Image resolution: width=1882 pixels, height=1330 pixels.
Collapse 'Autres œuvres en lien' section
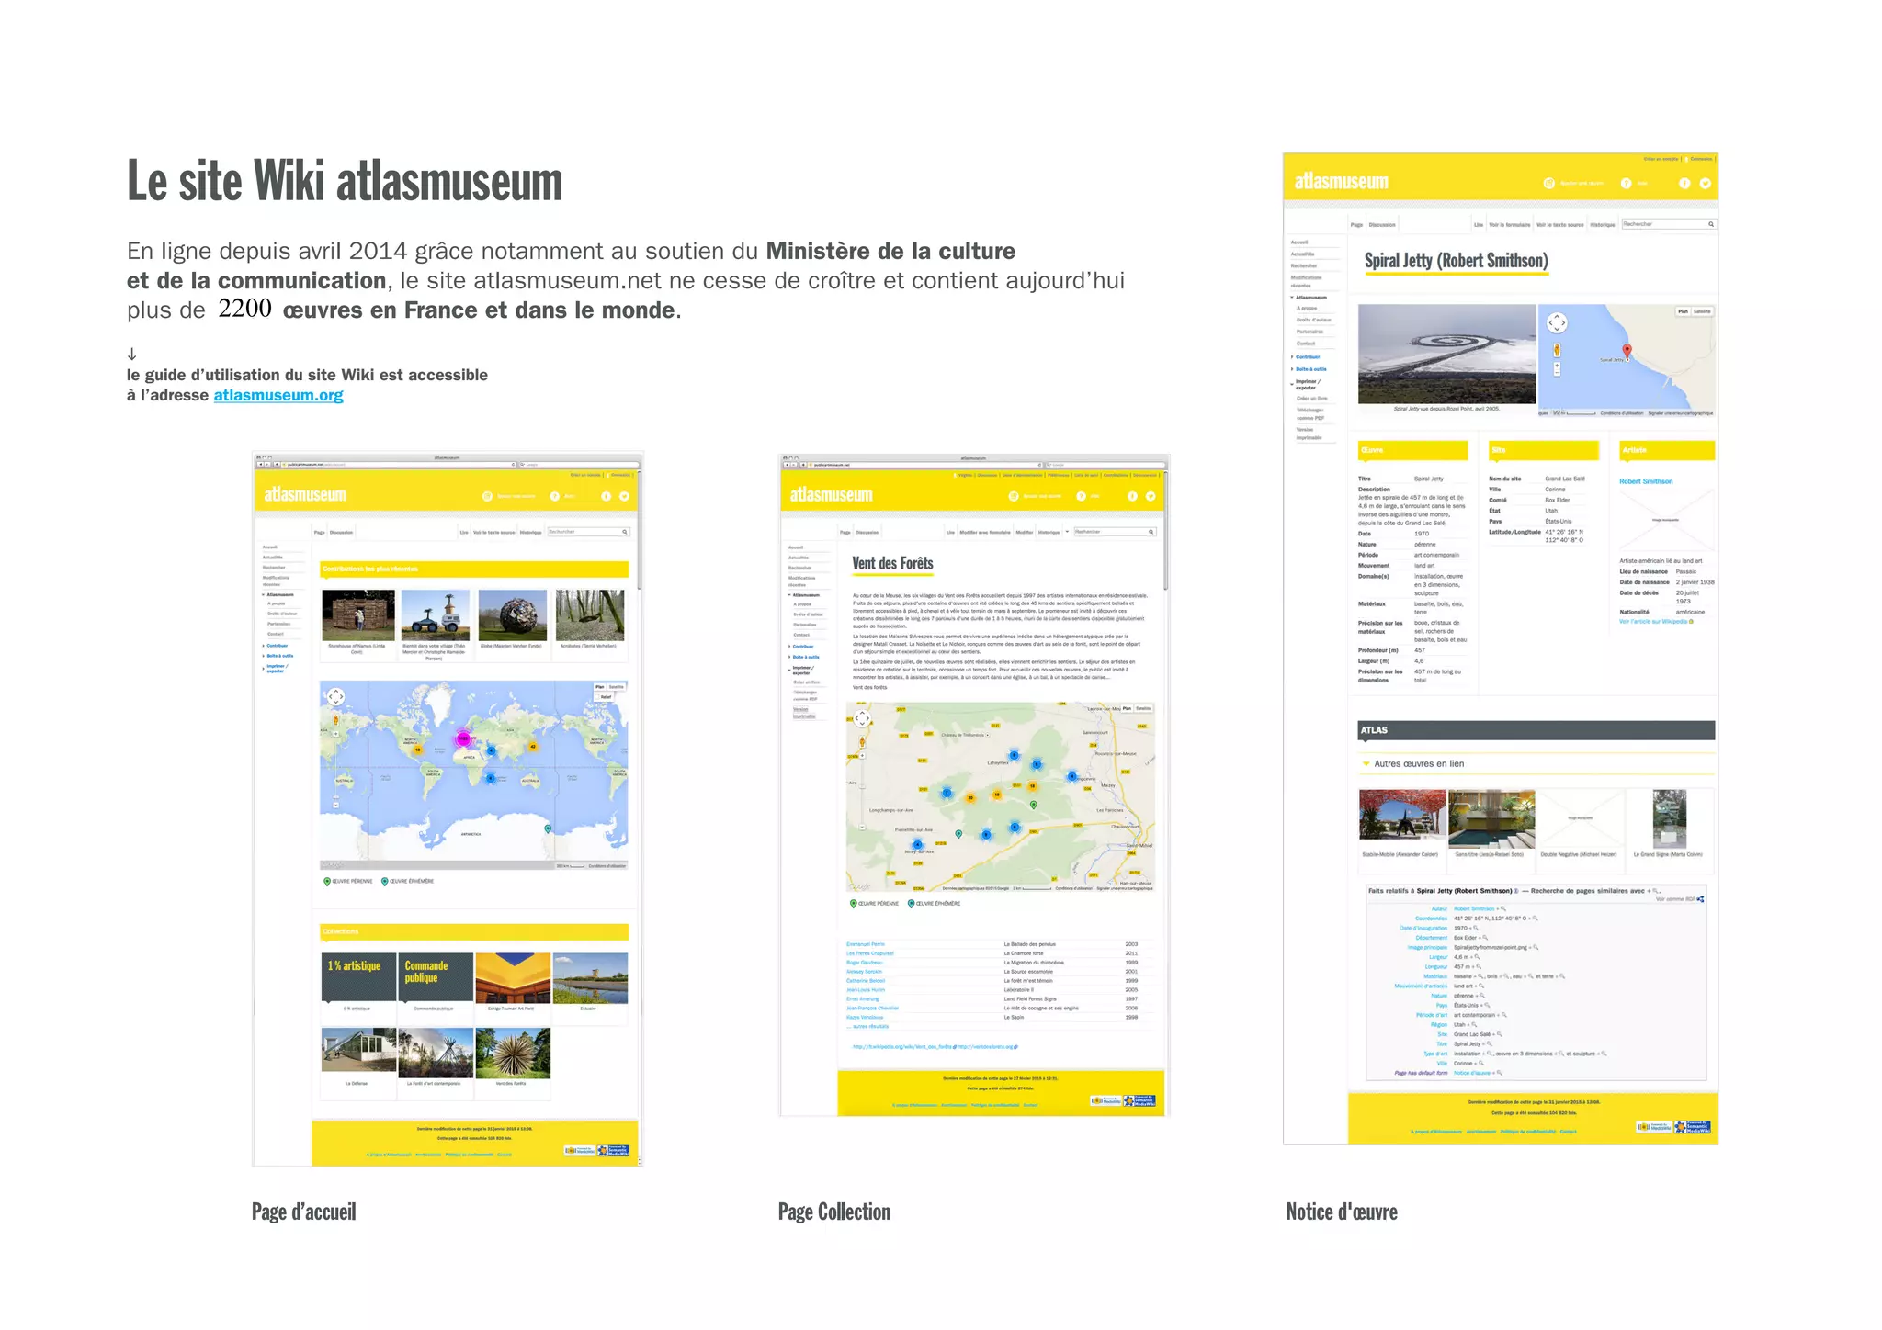coord(1366,764)
